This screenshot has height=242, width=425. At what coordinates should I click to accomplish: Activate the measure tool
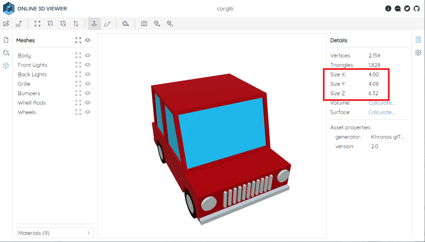point(126,24)
